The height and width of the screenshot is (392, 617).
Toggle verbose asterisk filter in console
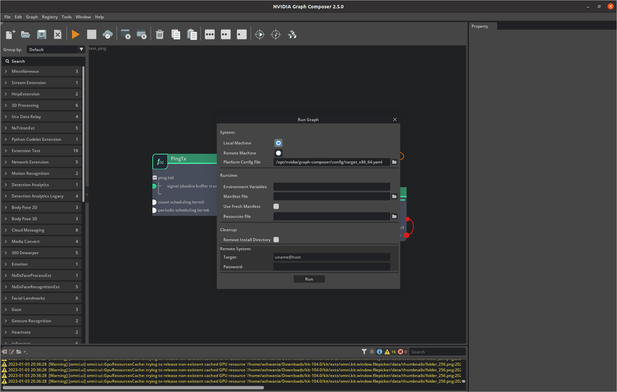(372, 352)
